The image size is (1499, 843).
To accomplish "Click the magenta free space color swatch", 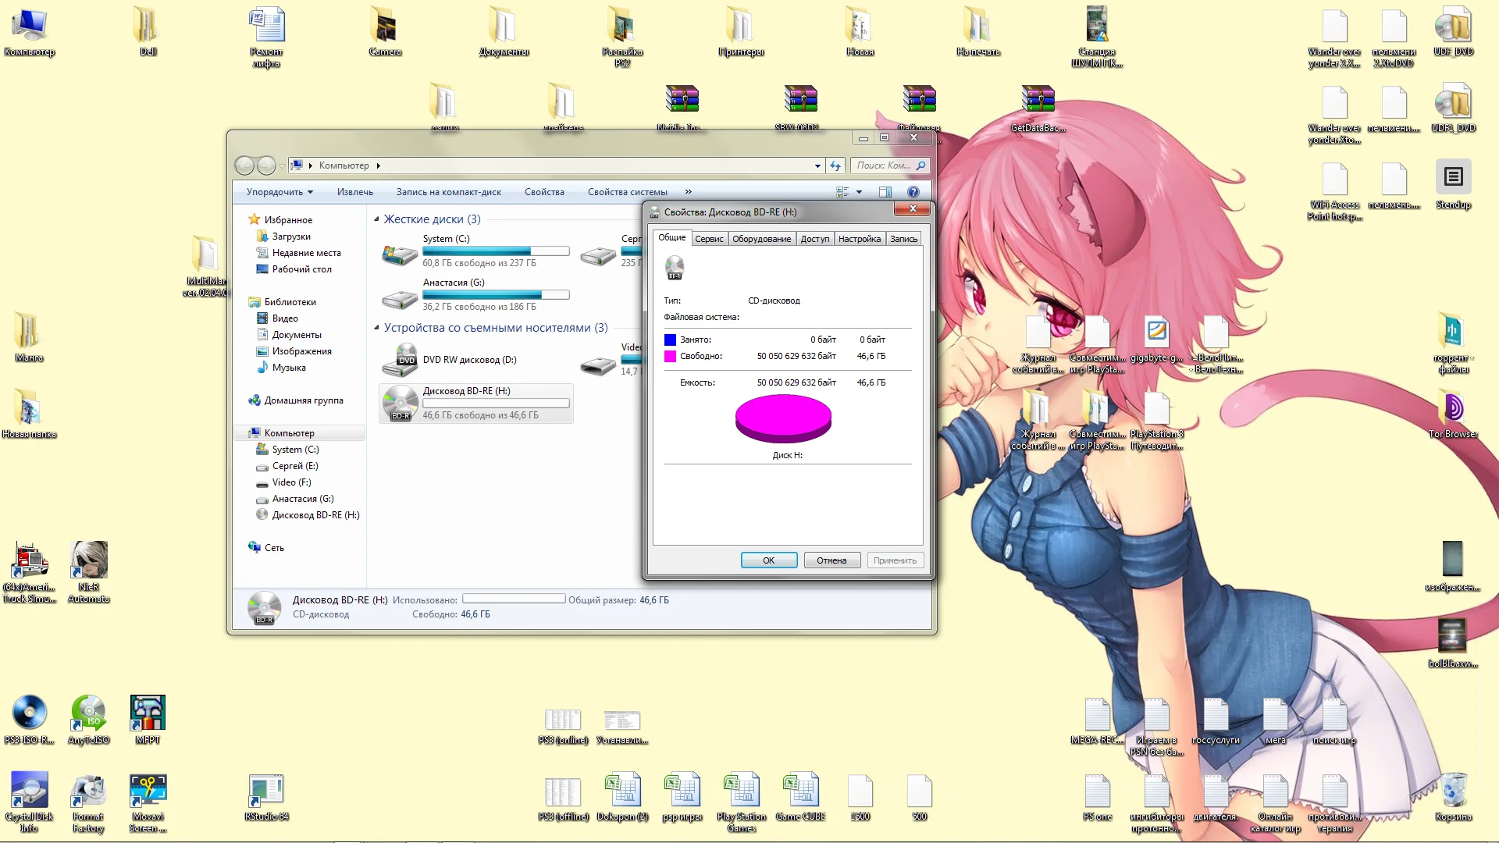I will click(670, 356).
